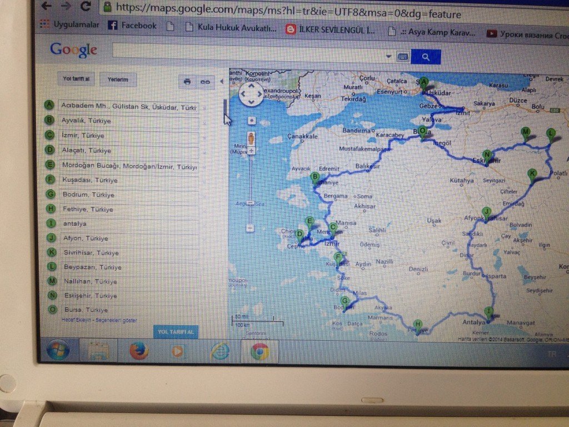Select the top Yol tarifi al tab
Viewport: 569px width, 427px height.
click(76, 80)
